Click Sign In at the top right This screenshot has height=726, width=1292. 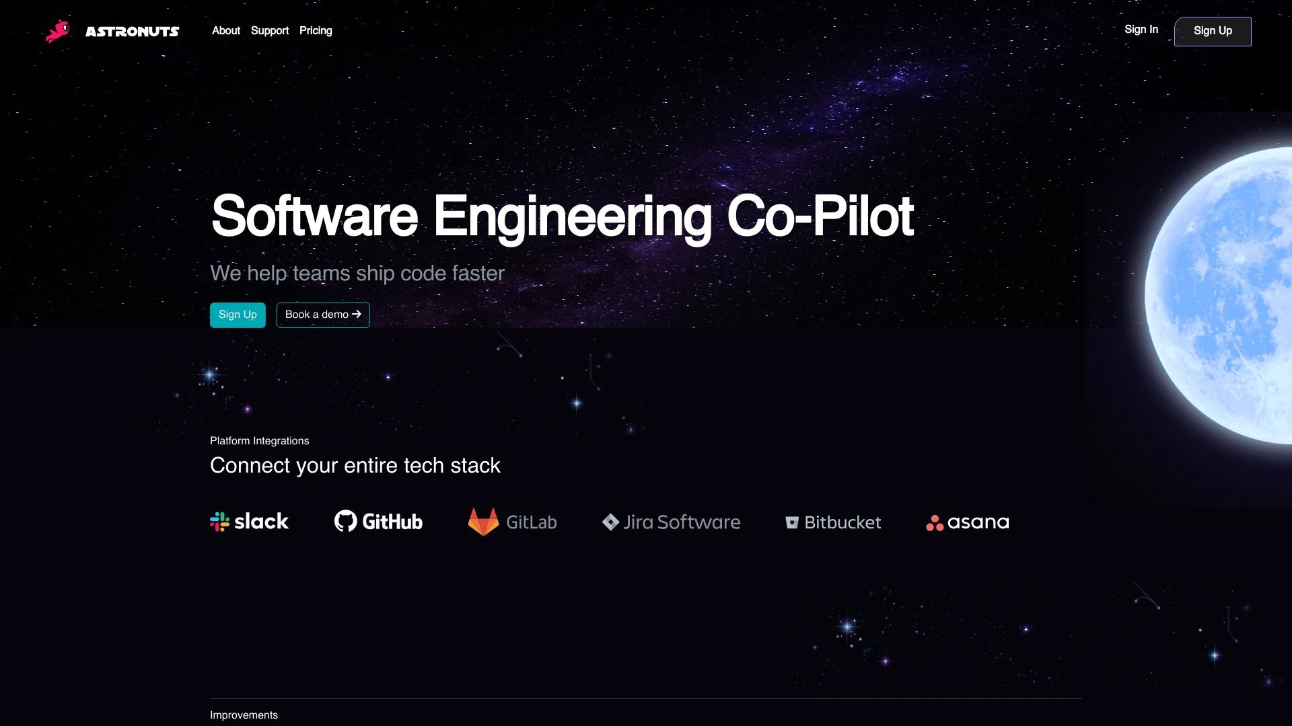coord(1141,29)
